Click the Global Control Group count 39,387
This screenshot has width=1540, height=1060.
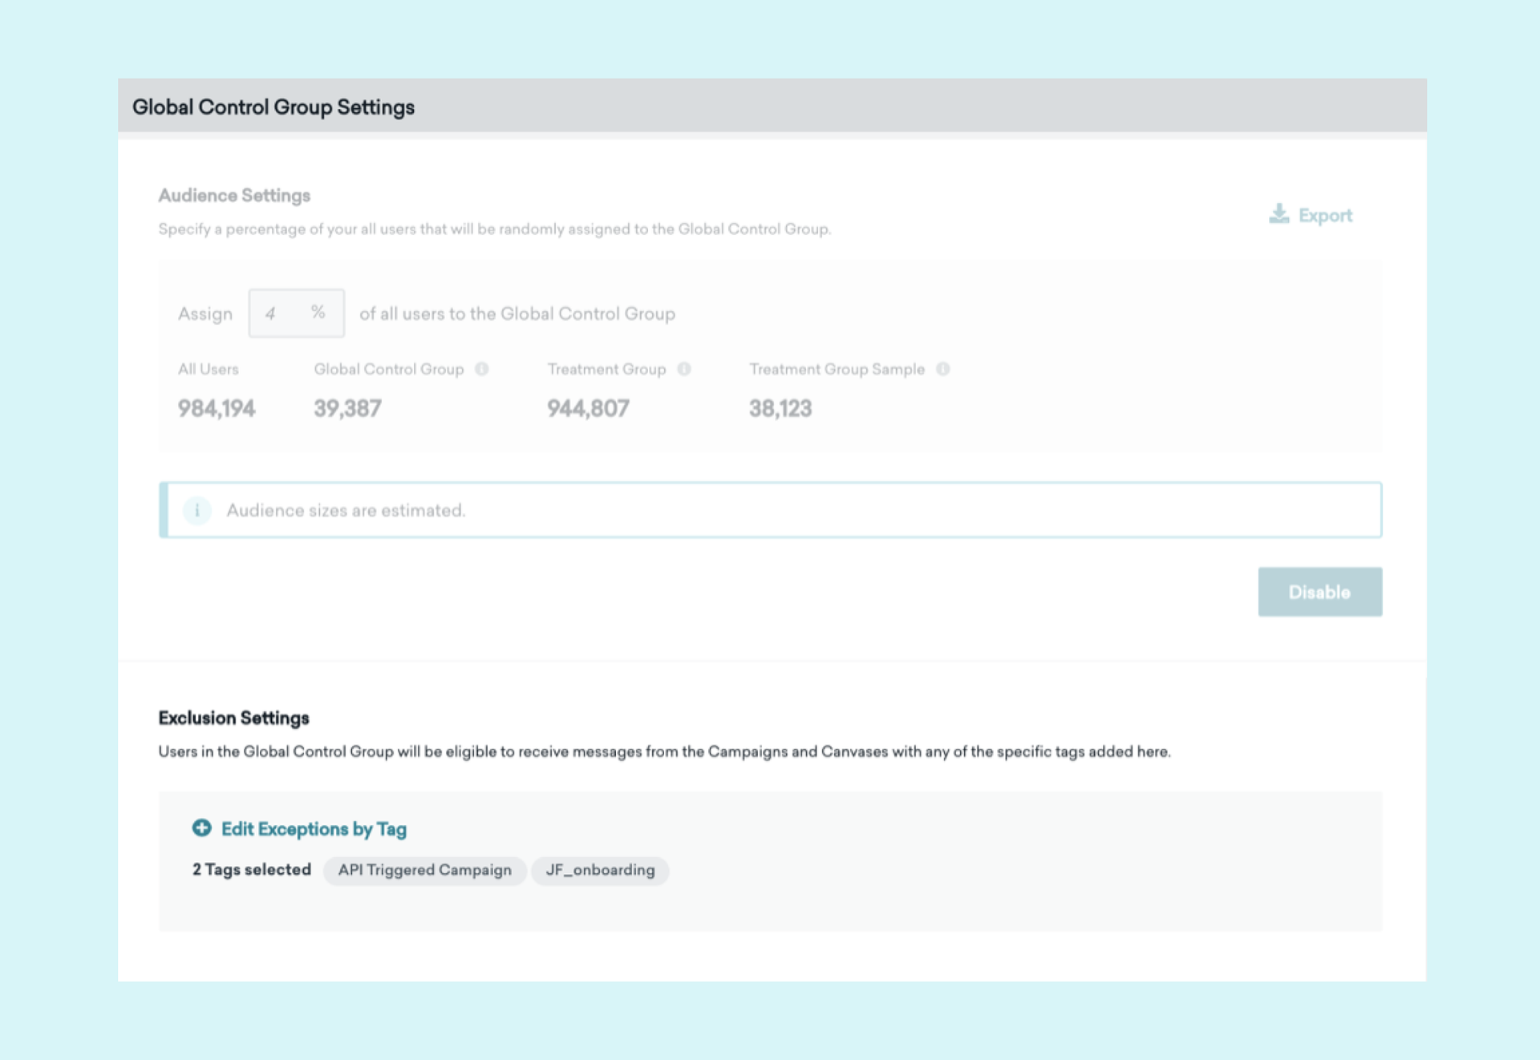pyautogui.click(x=347, y=409)
